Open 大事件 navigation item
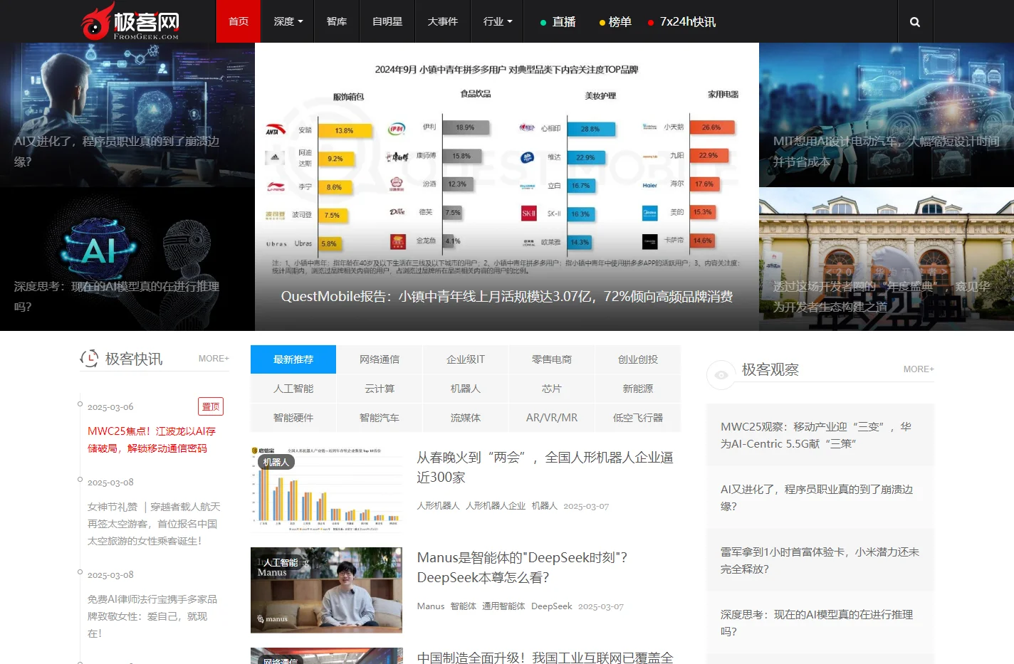The height and width of the screenshot is (664, 1014). coord(442,21)
